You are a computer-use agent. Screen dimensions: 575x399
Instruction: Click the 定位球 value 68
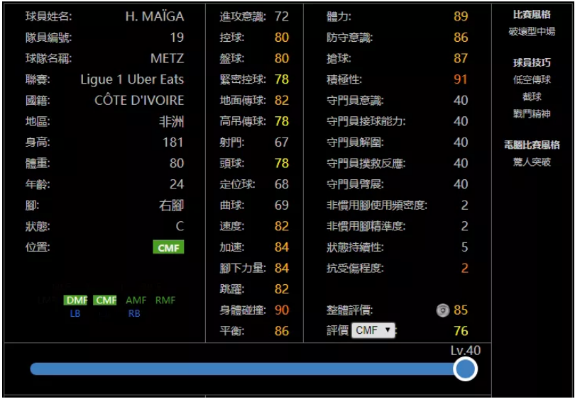(x=282, y=184)
